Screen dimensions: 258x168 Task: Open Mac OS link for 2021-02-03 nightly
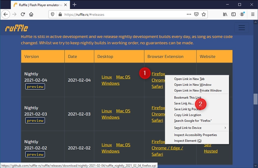click(x=123, y=111)
